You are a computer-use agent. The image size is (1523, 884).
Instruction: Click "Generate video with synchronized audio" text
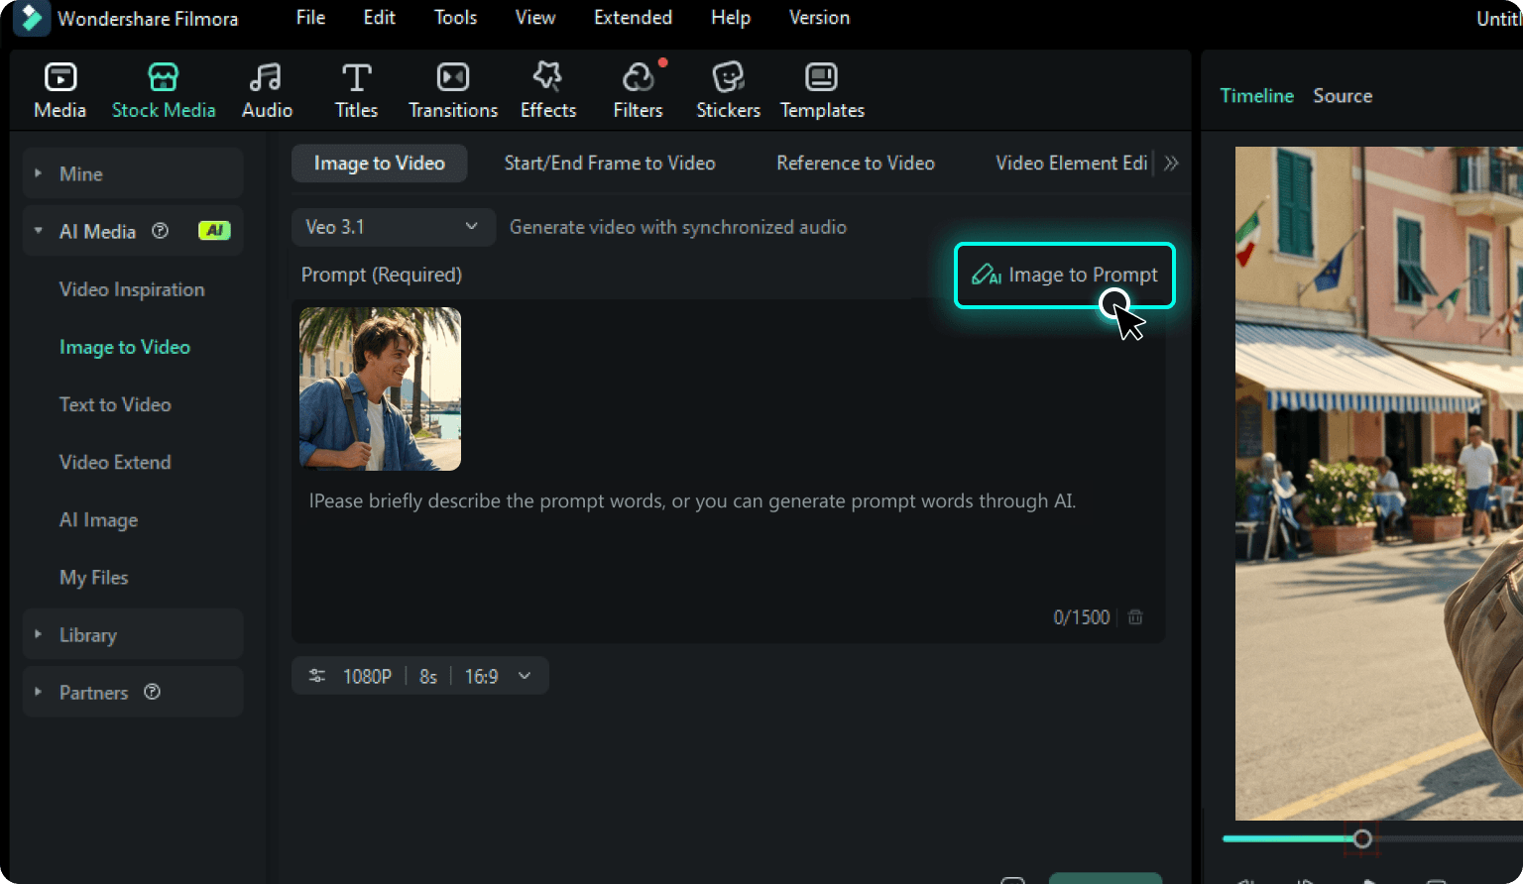tap(678, 227)
